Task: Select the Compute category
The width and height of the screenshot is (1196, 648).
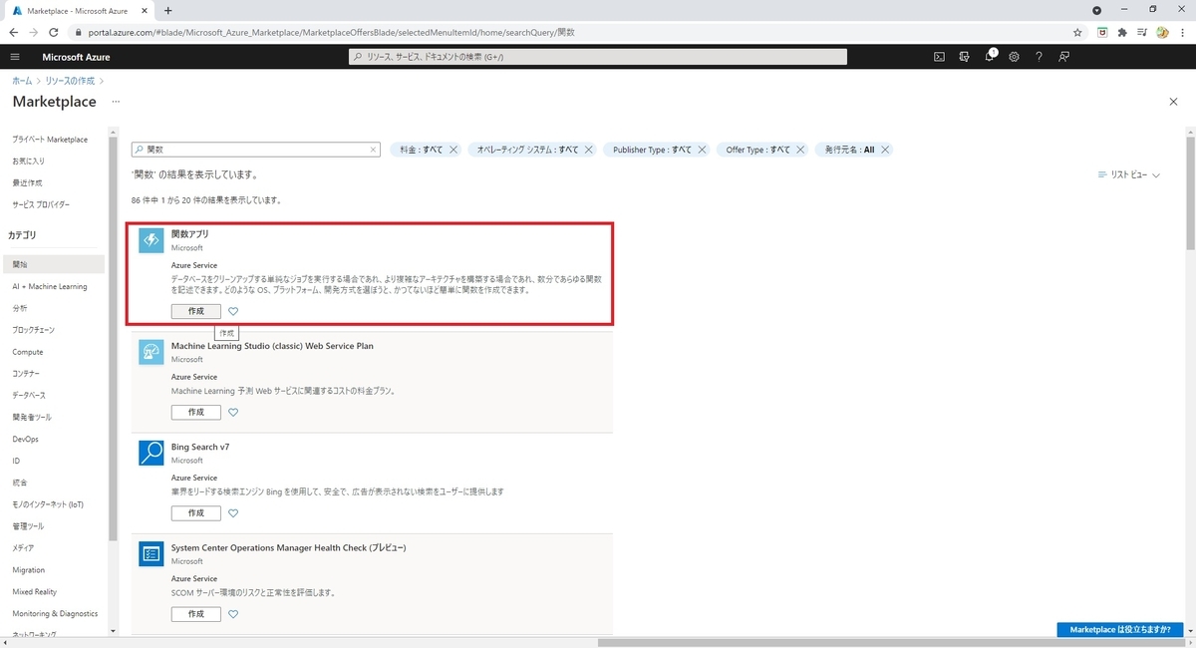Action: pos(28,352)
